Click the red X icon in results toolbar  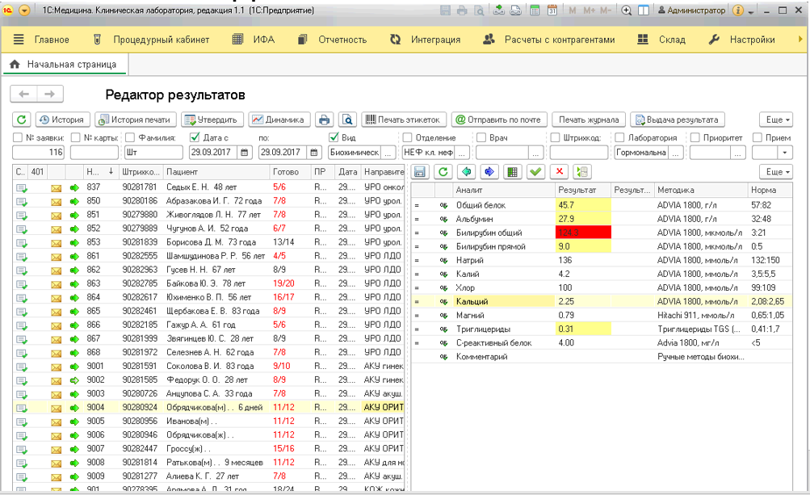(x=559, y=172)
